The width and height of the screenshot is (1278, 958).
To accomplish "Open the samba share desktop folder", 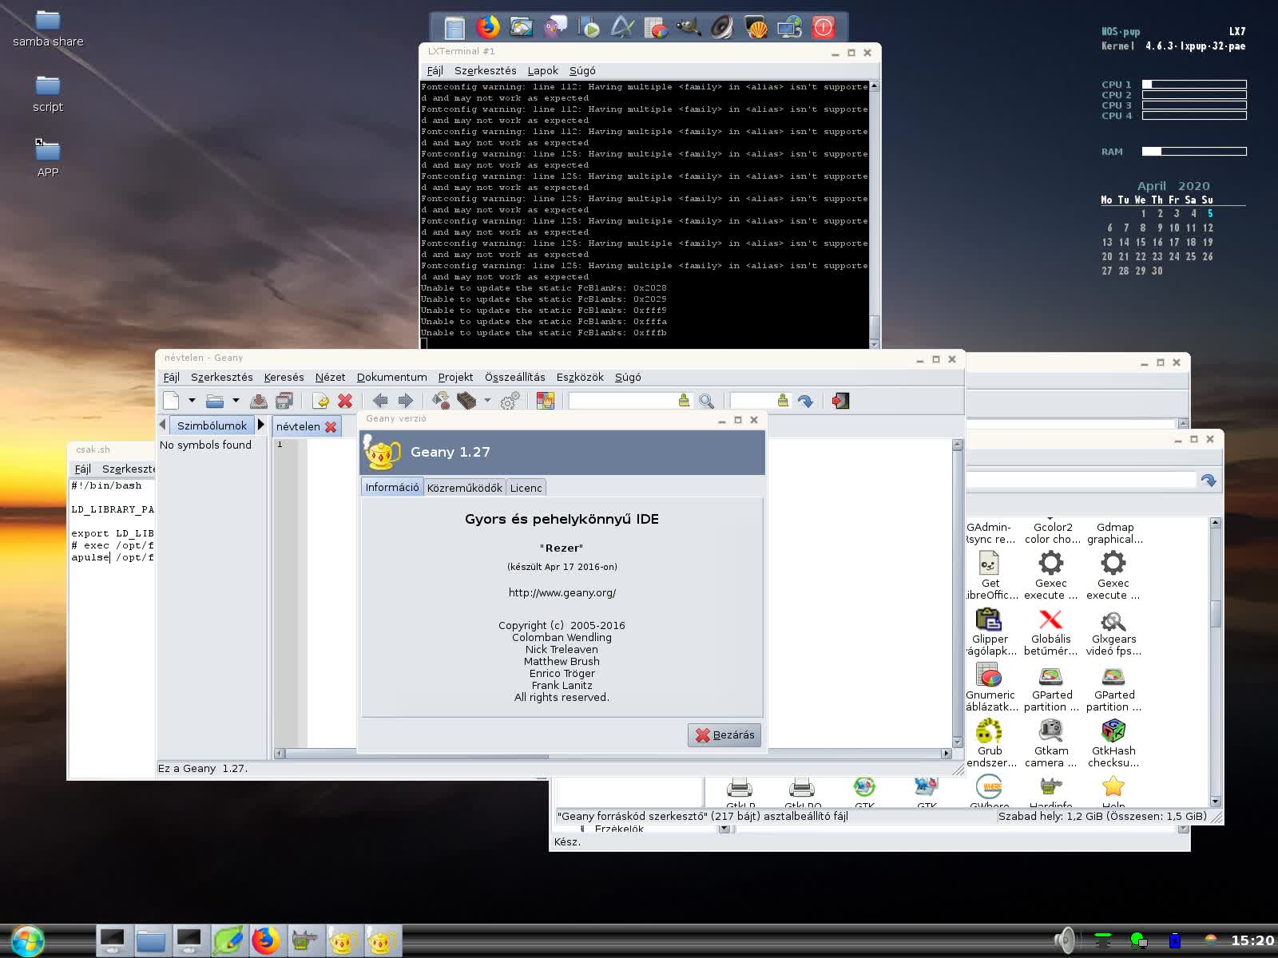I will (48, 28).
